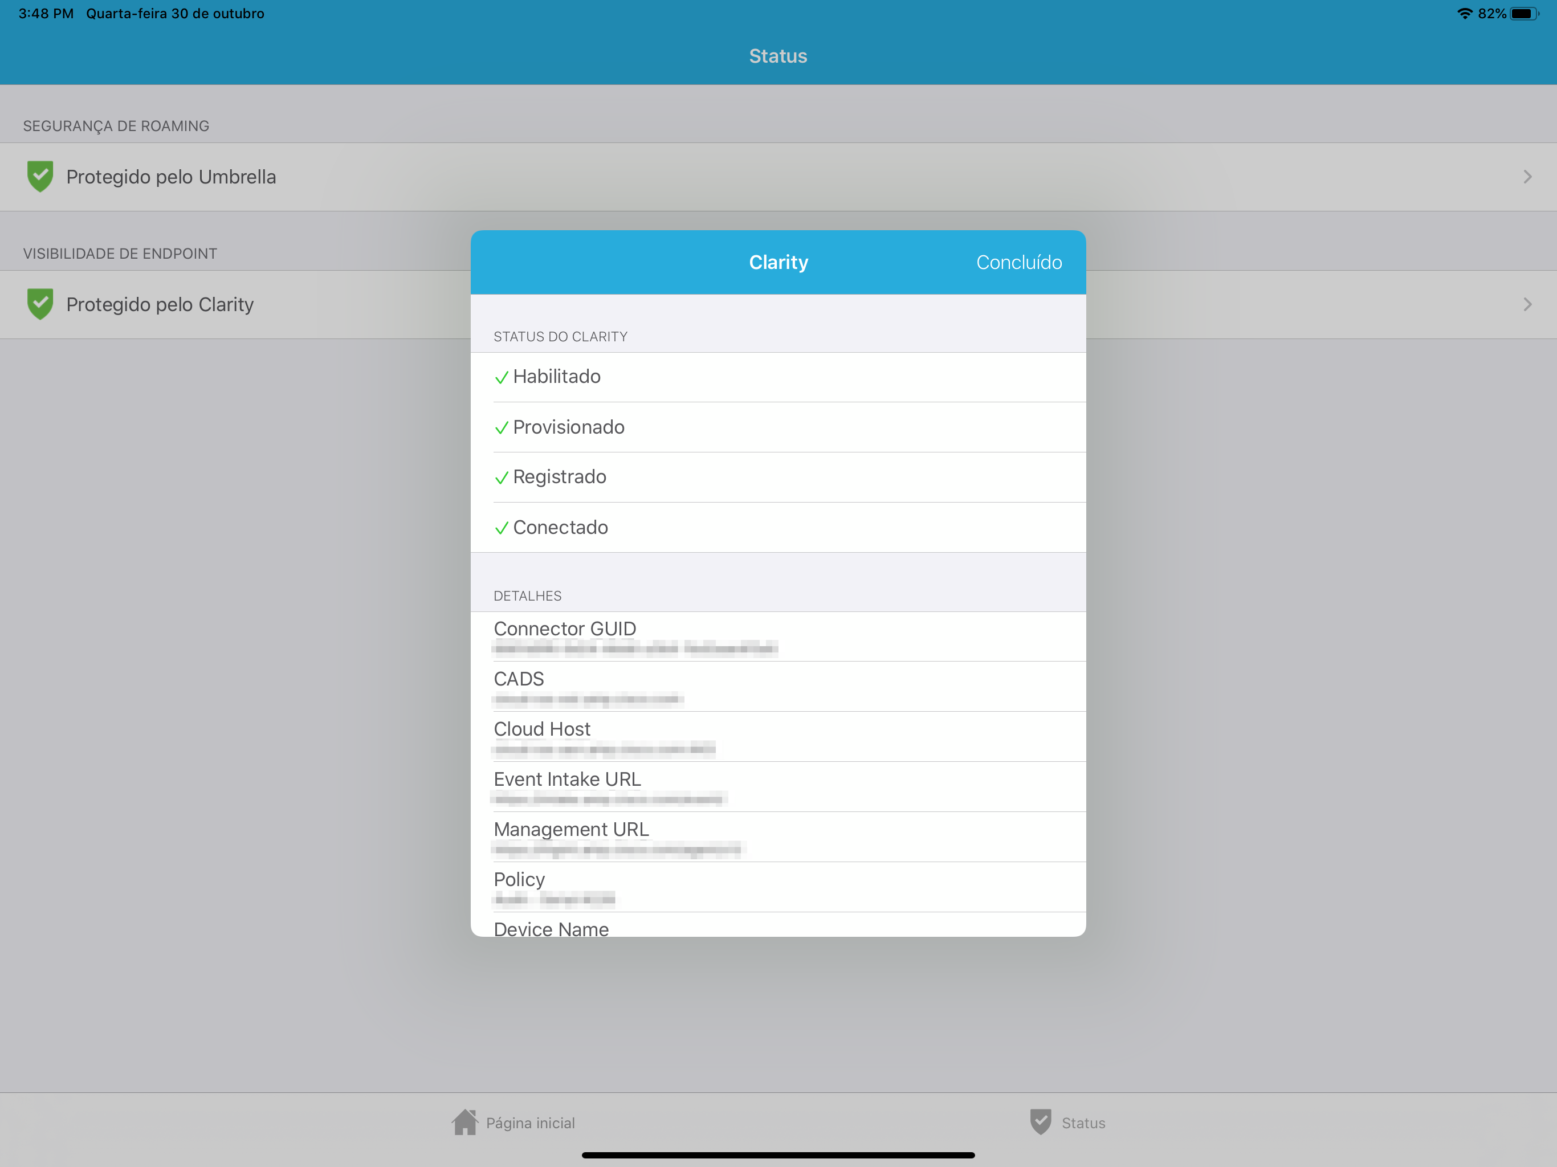Tap the green checkmark beside Habilitado
Image resolution: width=1557 pixels, height=1167 pixels.
click(501, 377)
